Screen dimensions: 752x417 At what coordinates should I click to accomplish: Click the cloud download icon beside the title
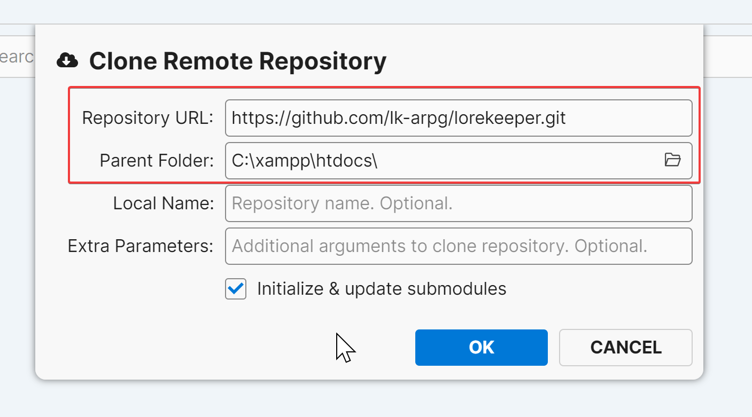[x=67, y=61]
